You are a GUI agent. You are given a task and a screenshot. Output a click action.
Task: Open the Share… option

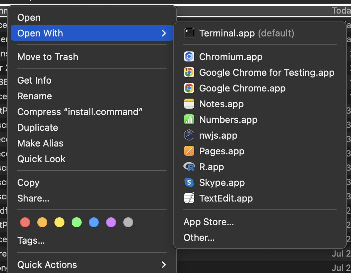coord(92,198)
